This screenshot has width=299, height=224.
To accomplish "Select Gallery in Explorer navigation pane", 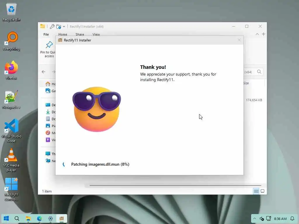I will [50, 91].
